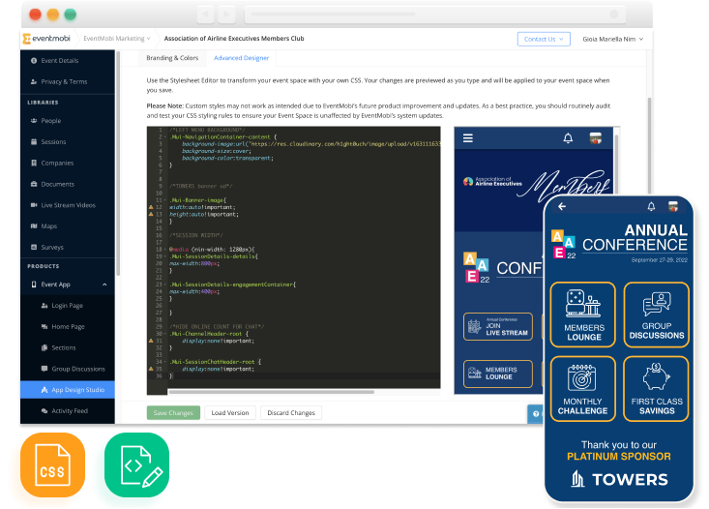The width and height of the screenshot is (709, 509).
Task: Switch to Advanced Designer tab
Action: 241,58
